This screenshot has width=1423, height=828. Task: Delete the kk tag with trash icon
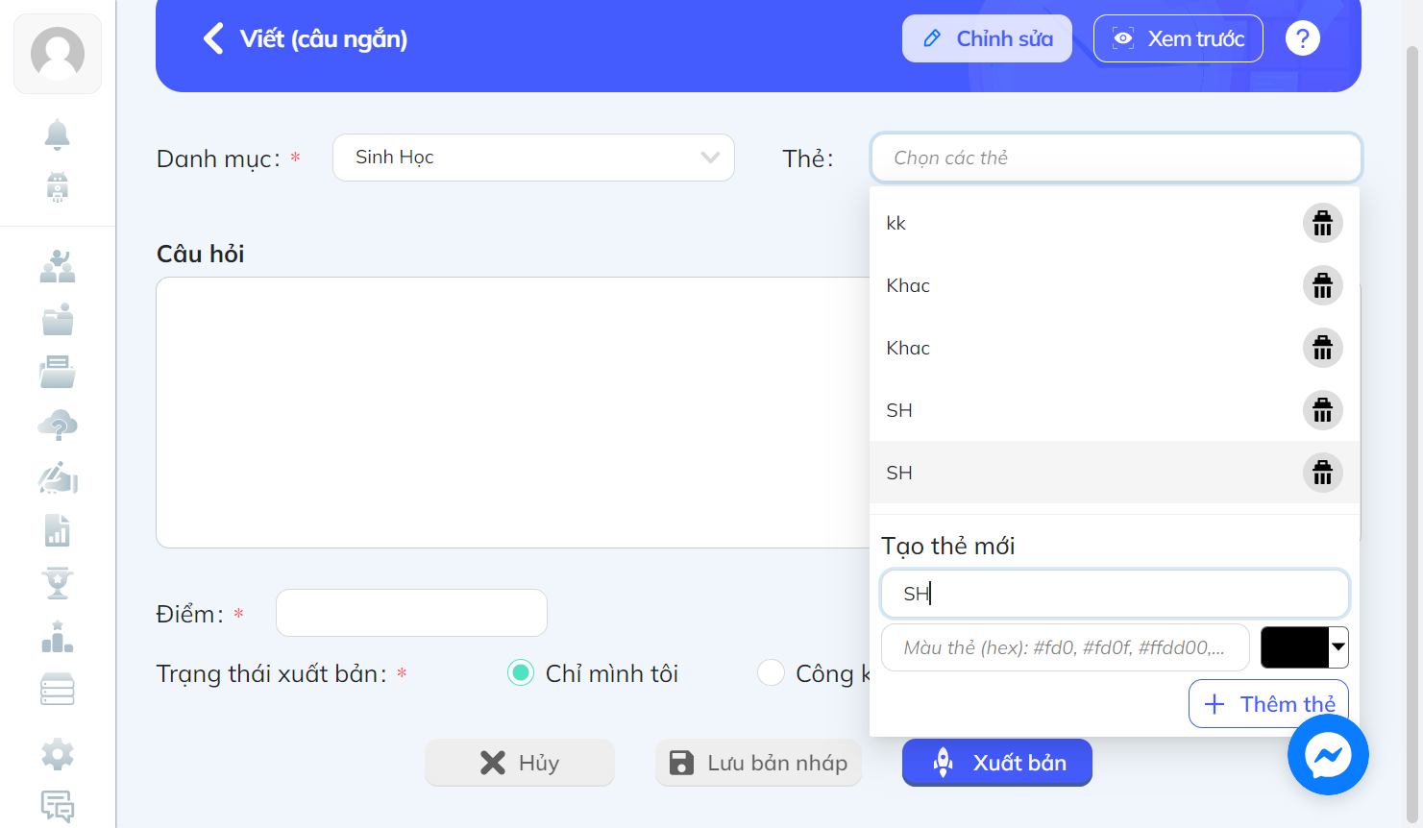1322,223
